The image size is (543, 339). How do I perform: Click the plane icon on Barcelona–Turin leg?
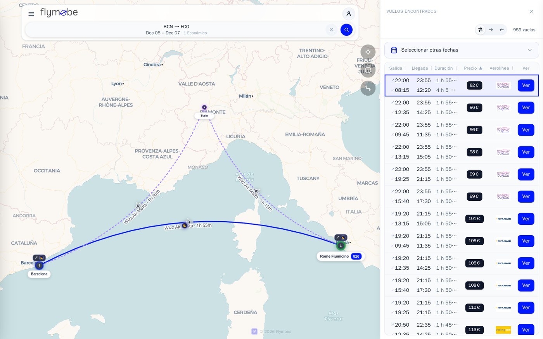point(138,205)
